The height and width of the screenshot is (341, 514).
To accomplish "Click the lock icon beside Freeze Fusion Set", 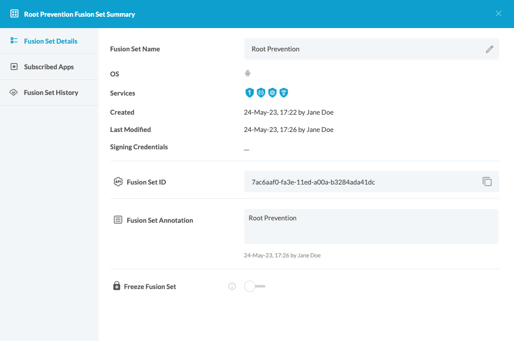I will 117,287.
